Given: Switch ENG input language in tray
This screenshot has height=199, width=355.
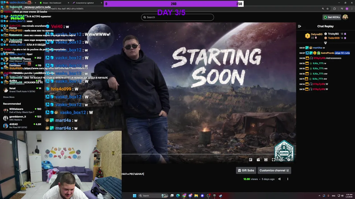Looking at the screenshot, I should [333, 196].
